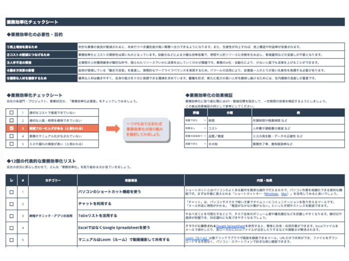The image size is (349, 261).
Task: Select the Excelではなく Google Spreadsheetを使う cell
Action: click(131, 228)
